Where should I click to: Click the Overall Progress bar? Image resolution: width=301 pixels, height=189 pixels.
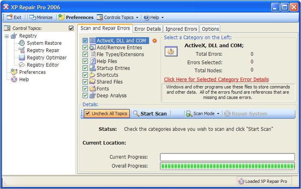point(227,166)
